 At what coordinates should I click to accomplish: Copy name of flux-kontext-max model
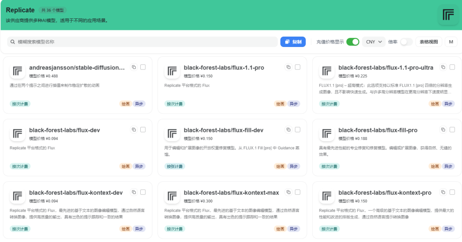pos(288,192)
